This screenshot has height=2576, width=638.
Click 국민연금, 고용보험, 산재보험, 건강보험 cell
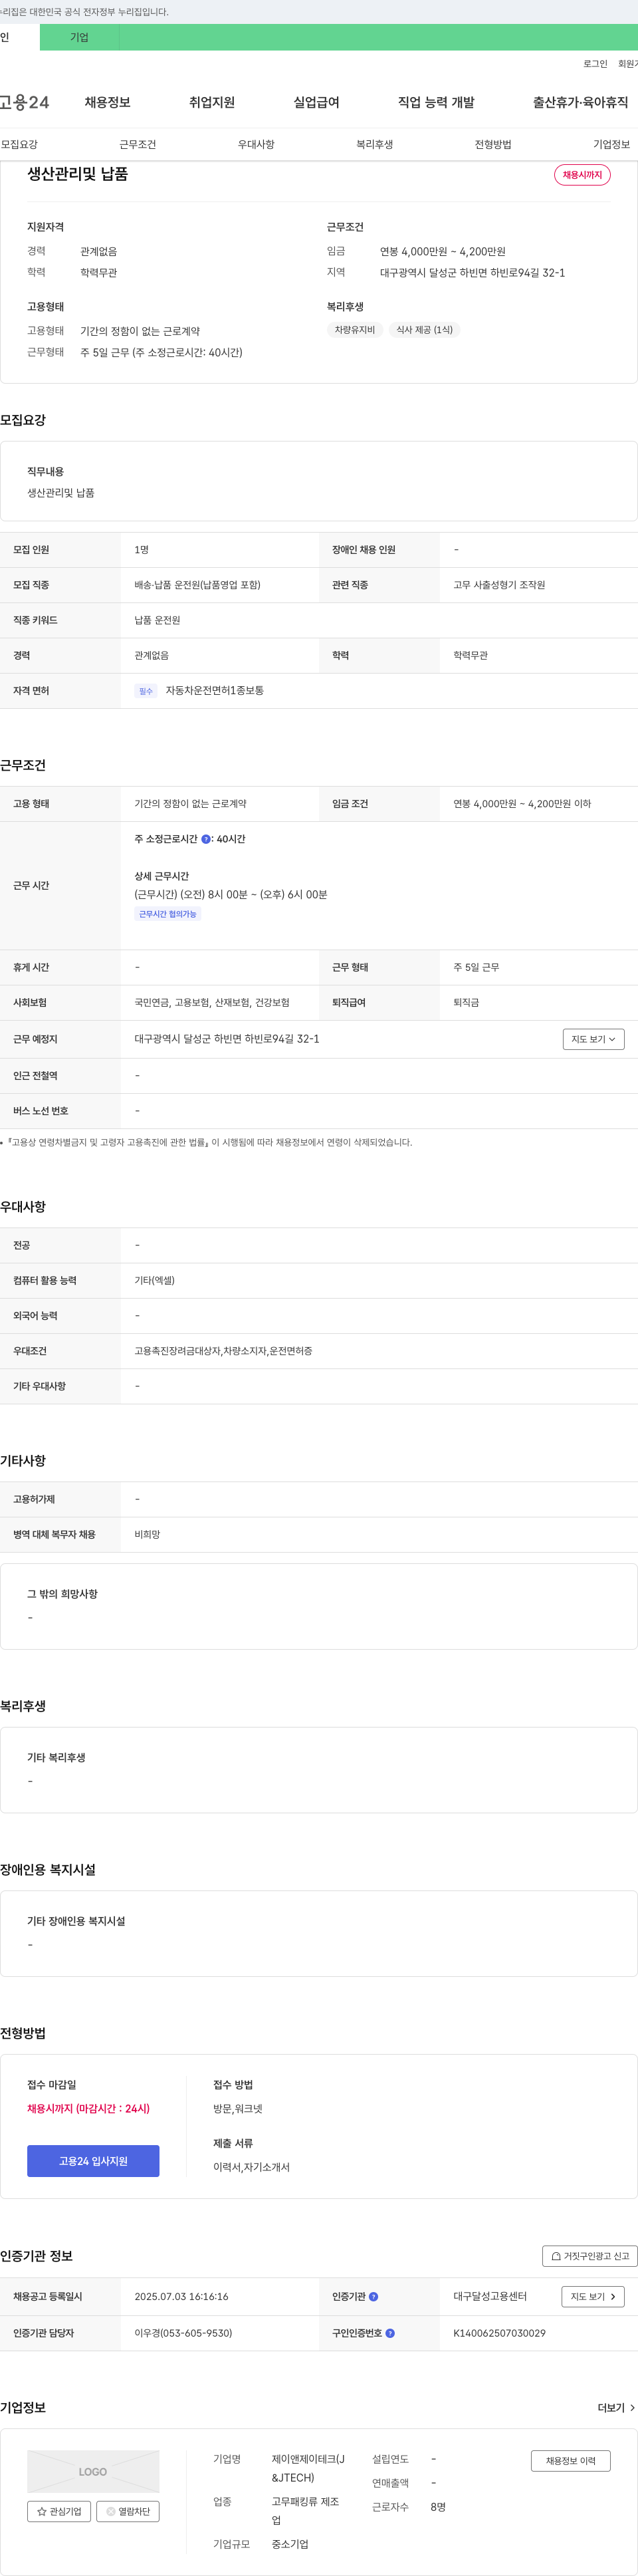pyautogui.click(x=212, y=1002)
